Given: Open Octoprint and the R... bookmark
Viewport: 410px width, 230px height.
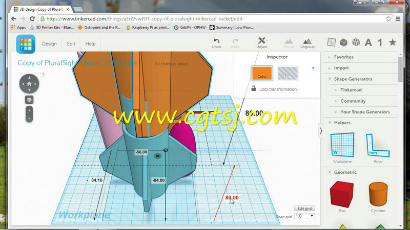Looking at the screenshot, I should 99,28.
